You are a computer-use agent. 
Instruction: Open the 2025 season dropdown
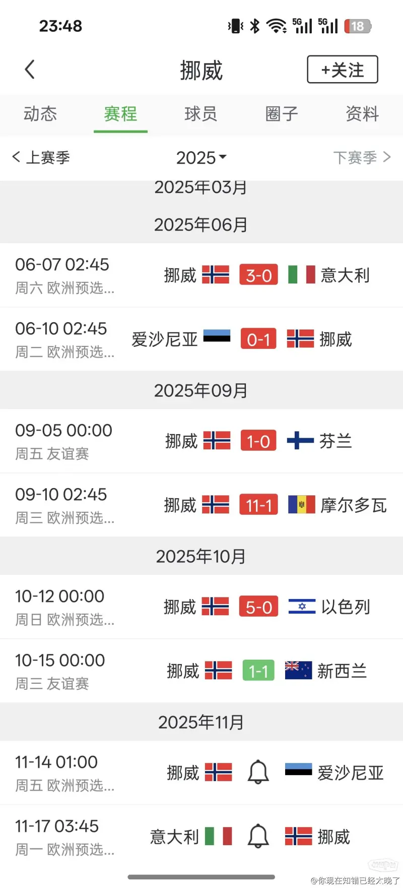[x=201, y=158]
